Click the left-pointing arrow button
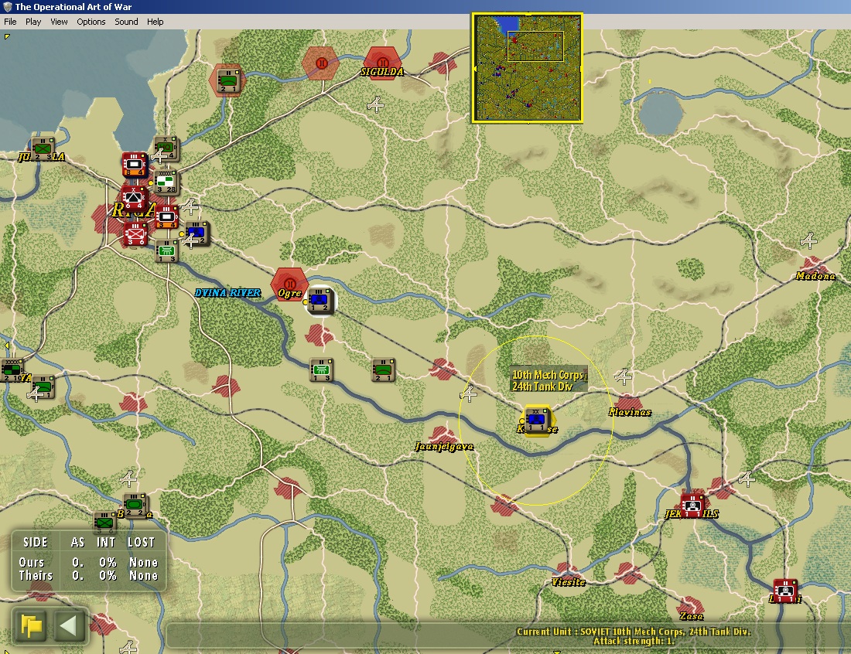 (68, 625)
